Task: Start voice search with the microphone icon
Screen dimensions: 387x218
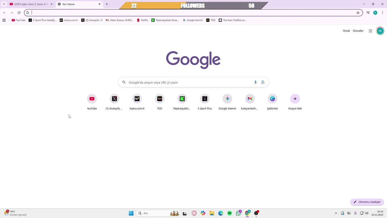Action: [x=255, y=82]
